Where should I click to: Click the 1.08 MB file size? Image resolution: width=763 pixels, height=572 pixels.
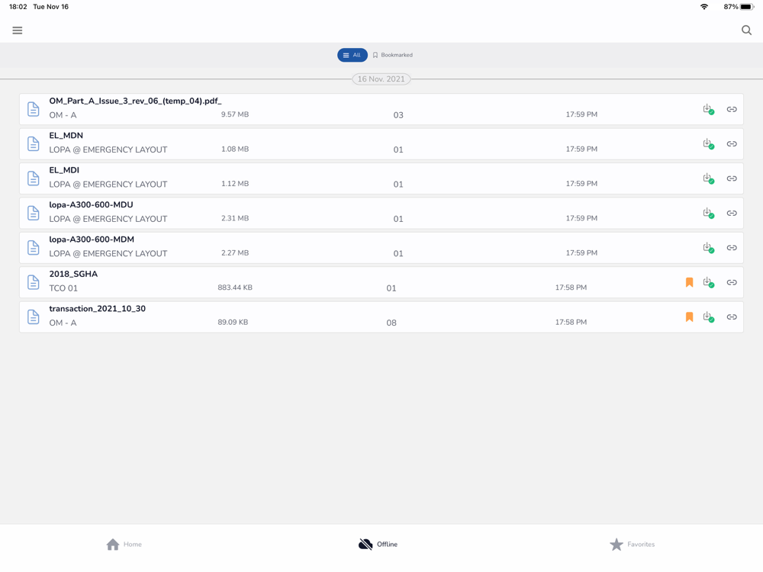point(235,149)
